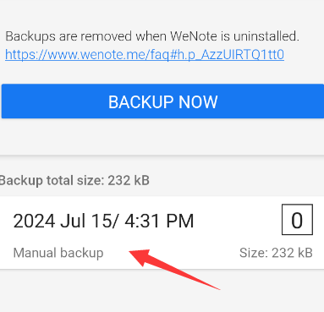
Task: Click the word BACKUP on blue button
Action: [140, 101]
